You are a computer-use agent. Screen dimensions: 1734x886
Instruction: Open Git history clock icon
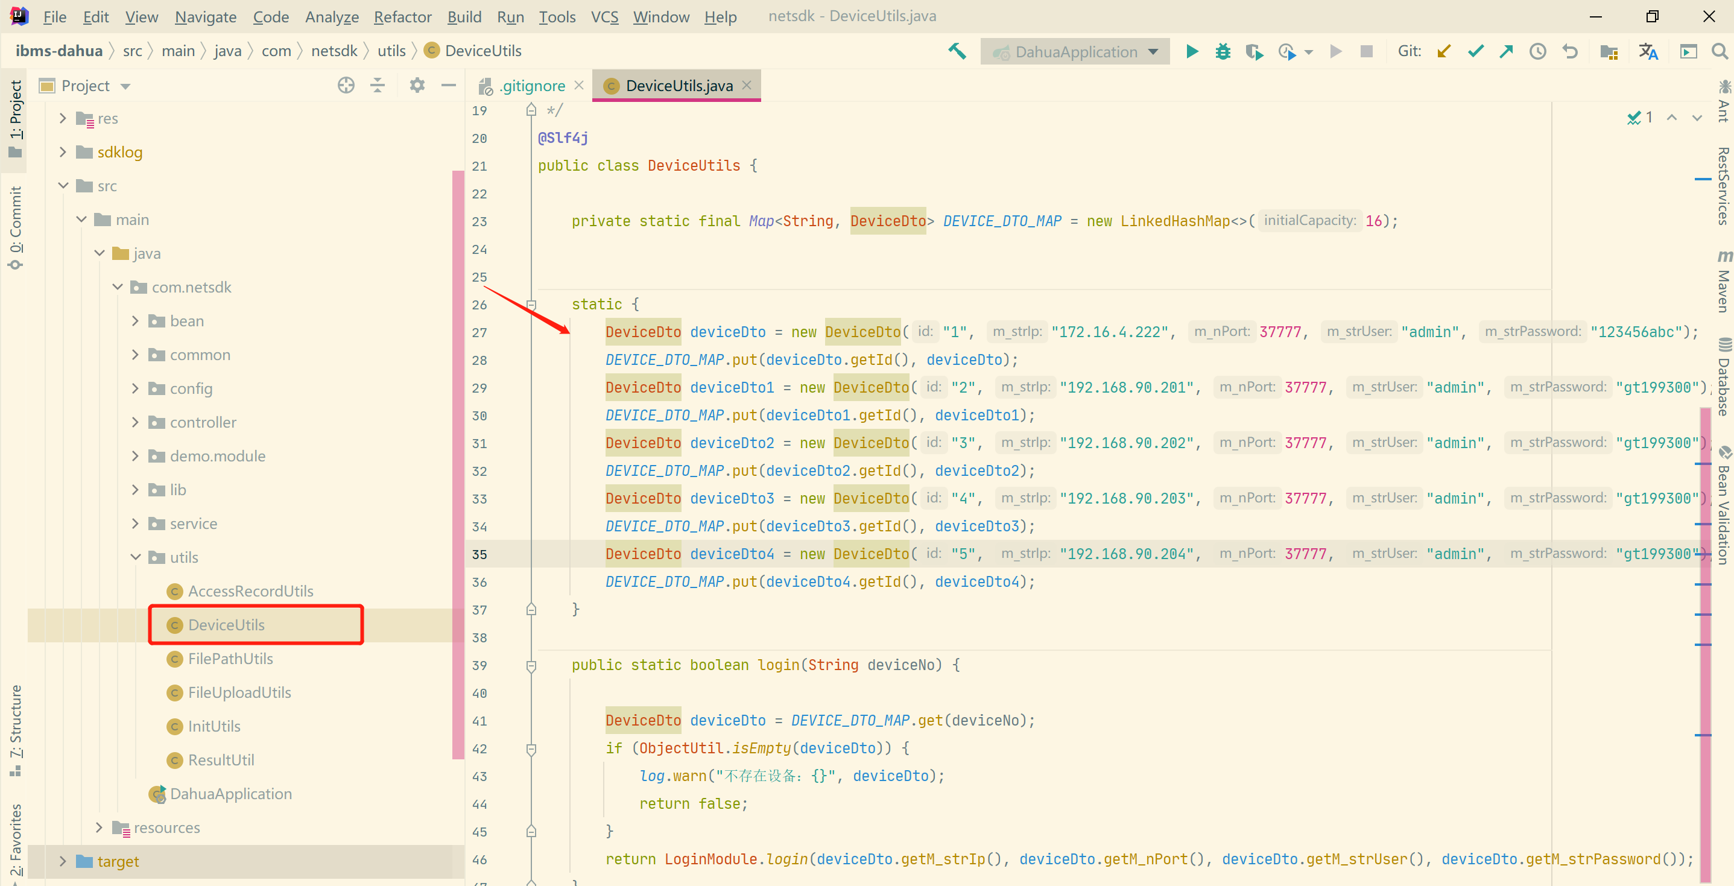[x=1537, y=51]
